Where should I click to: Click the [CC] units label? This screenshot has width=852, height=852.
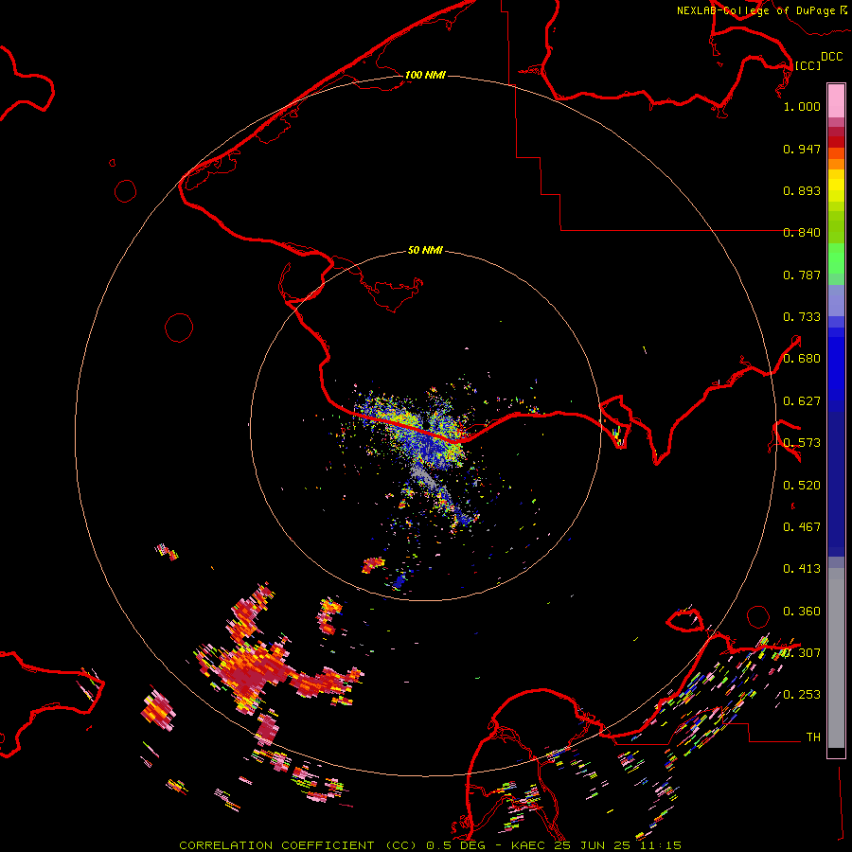tap(808, 65)
